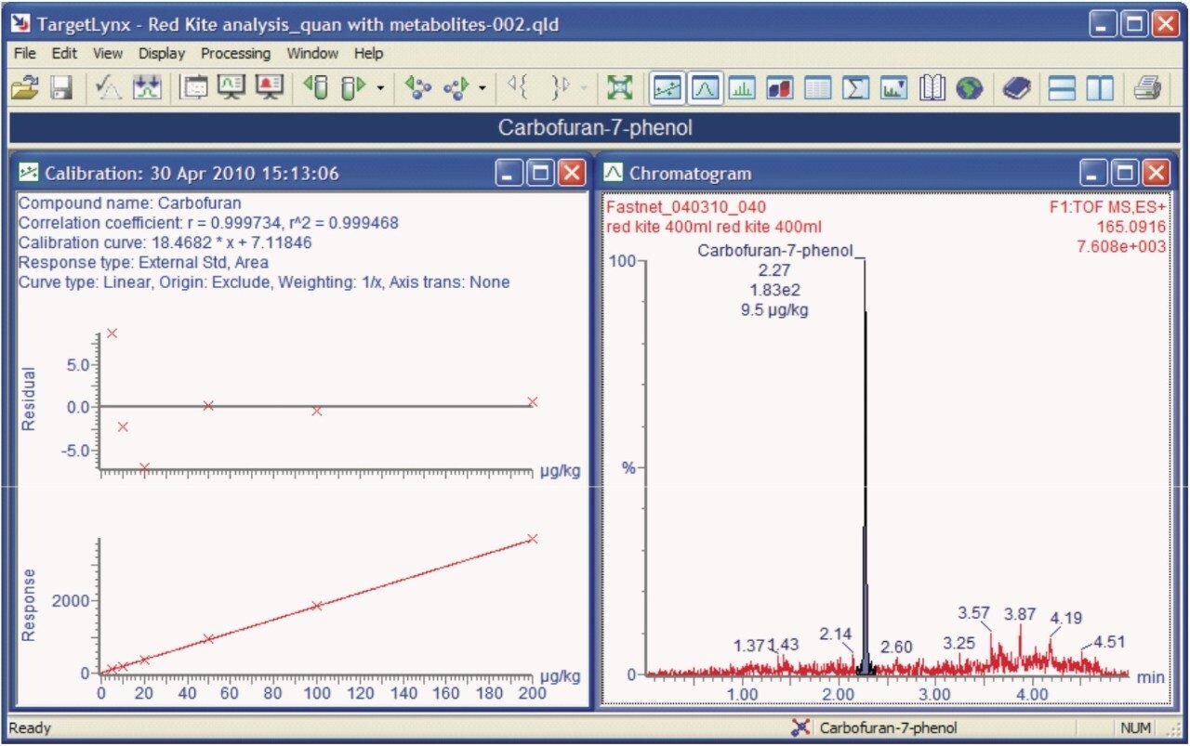Click the Carbofuran-7-phenol compound title bar
Image resolution: width=1190 pixels, height=746 pixels.
595,128
